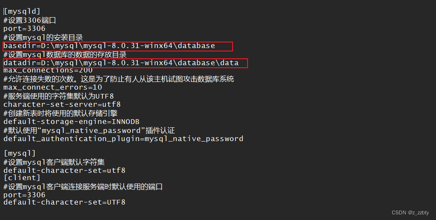The width and height of the screenshot is (436, 220).
Task: Click the basedir path line in the red box
Action: pos(109,45)
